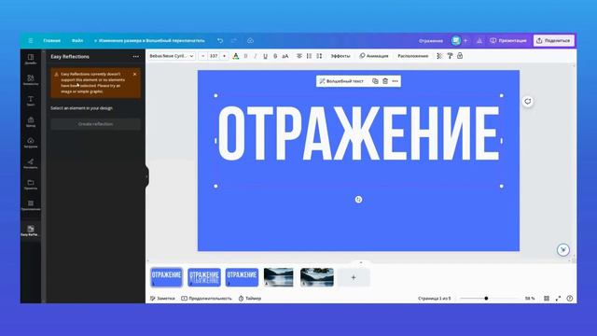Screen dimensions: 597x336
Task: Click the copy style paint roller
Action: click(450, 56)
